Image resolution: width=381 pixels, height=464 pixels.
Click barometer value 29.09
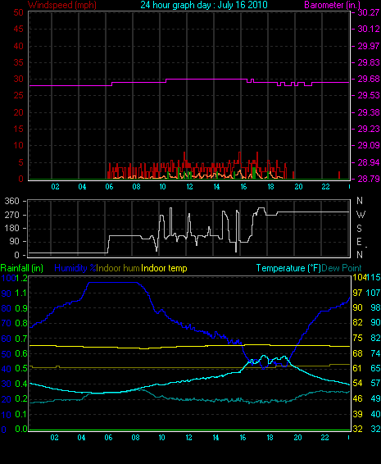point(368,145)
